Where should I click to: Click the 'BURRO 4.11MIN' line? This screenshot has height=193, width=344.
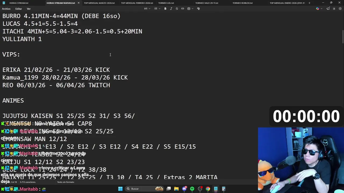pos(61,16)
